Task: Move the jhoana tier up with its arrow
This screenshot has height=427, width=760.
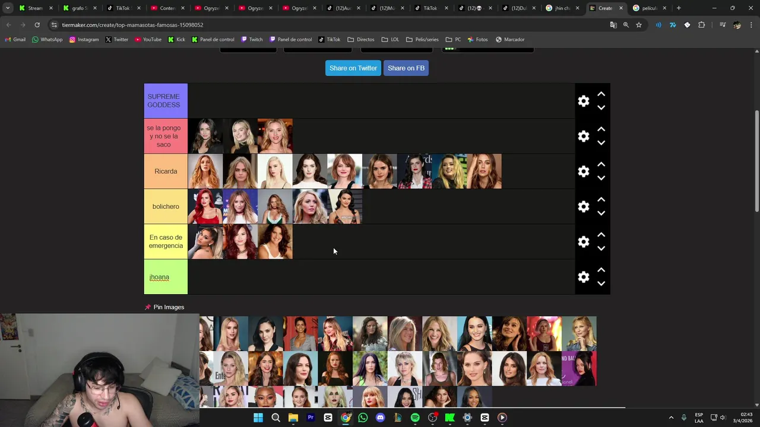Action: pyautogui.click(x=601, y=270)
